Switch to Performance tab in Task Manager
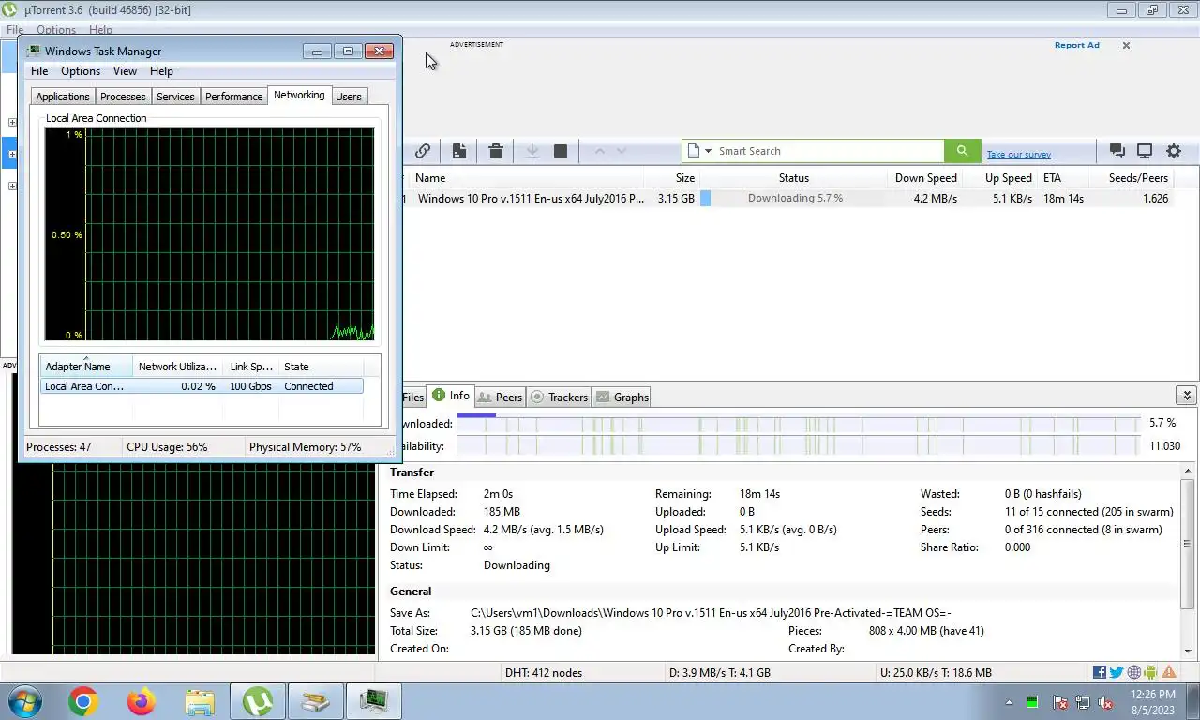Screen dimensions: 1200x720 tap(233, 97)
